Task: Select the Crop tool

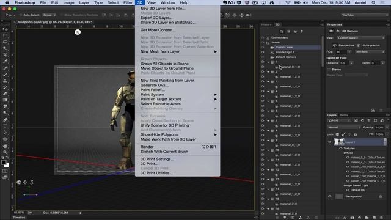Action: coord(5,55)
